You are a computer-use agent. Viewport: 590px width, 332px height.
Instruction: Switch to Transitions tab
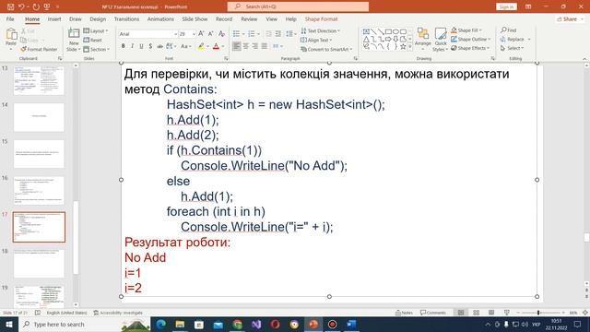point(126,18)
